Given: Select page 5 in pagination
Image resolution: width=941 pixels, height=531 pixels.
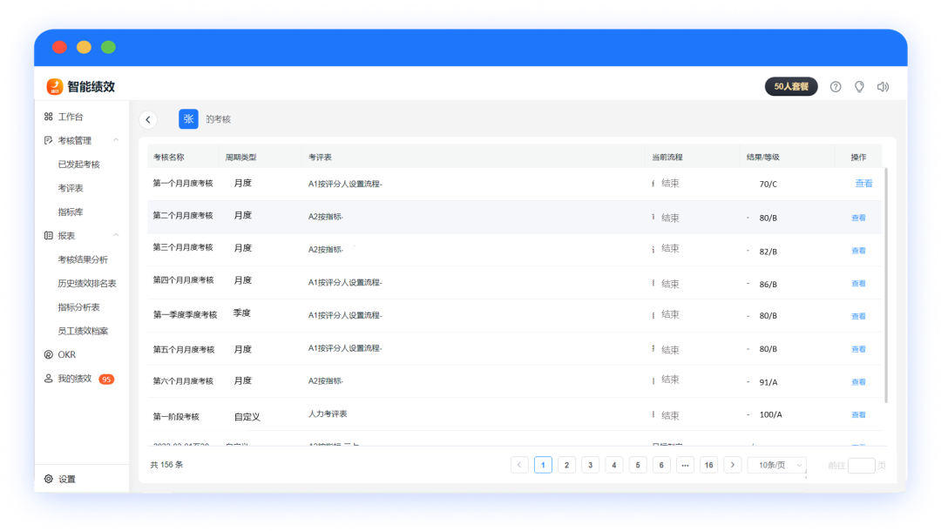Looking at the screenshot, I should click(x=638, y=465).
